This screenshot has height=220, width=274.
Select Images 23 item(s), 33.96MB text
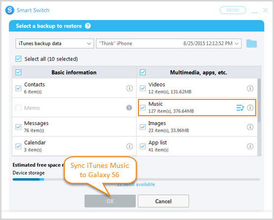[169, 130]
